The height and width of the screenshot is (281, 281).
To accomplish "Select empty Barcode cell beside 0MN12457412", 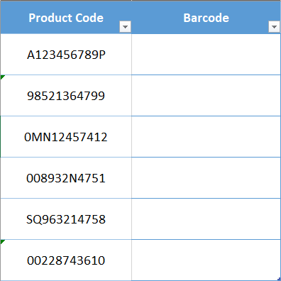I will 206,137.
